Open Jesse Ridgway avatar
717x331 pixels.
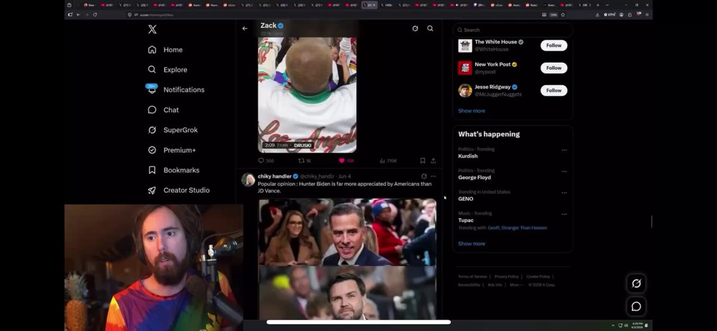(x=465, y=90)
